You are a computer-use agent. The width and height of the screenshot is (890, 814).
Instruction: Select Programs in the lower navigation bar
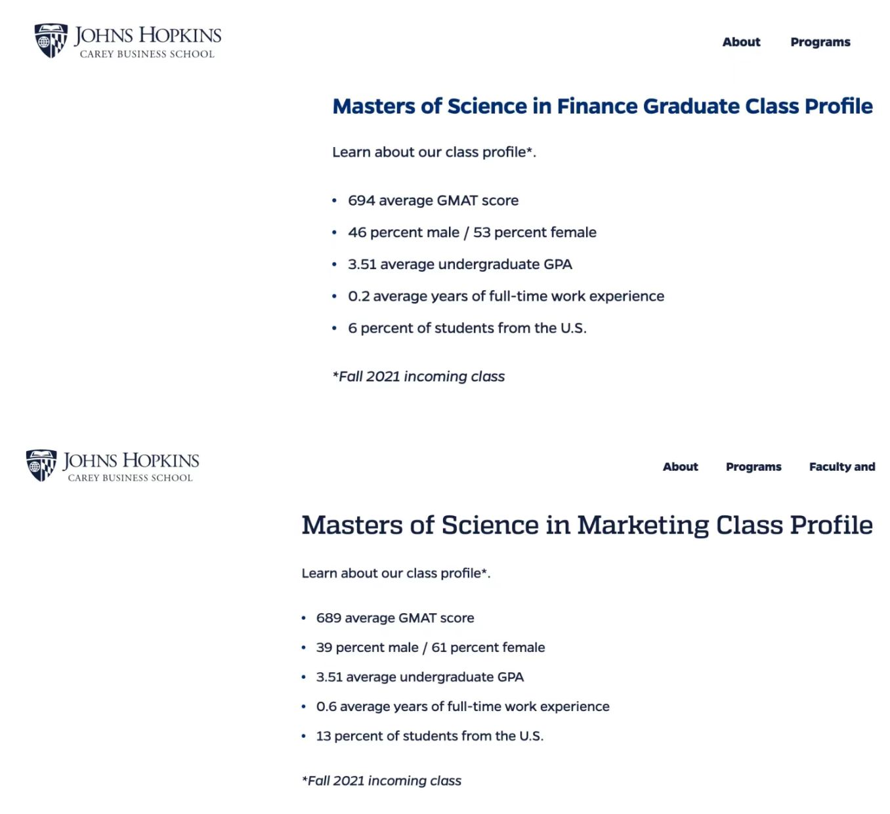(753, 467)
